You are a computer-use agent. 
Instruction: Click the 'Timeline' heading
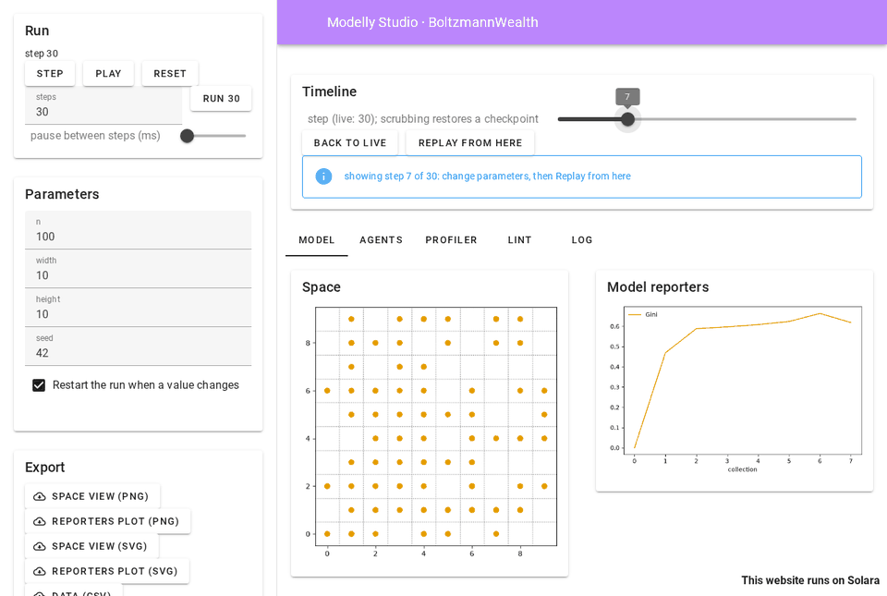329,91
